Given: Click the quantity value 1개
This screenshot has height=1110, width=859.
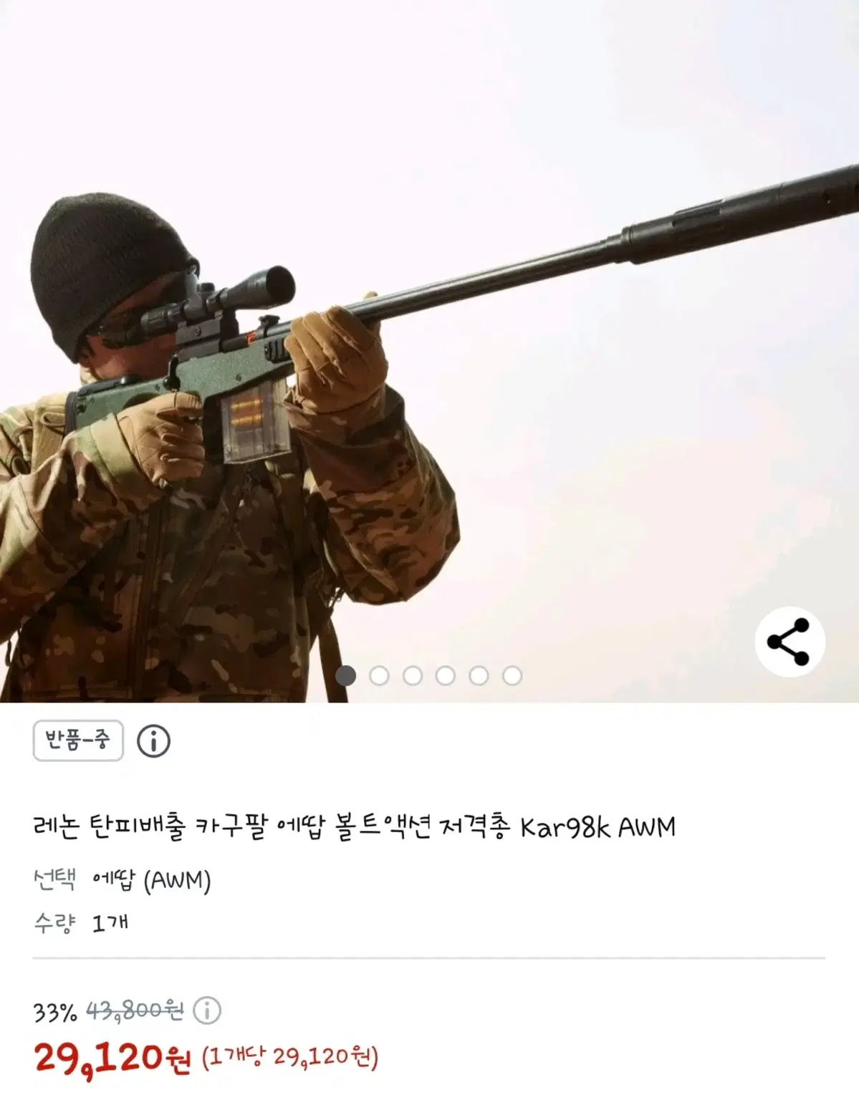Looking at the screenshot, I should [110, 922].
